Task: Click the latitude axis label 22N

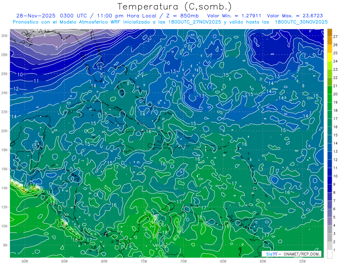Action: pyautogui.click(x=4, y=112)
